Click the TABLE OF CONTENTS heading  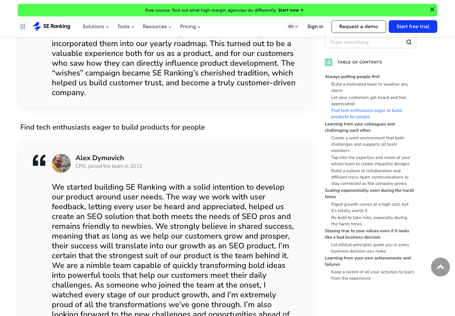coord(360,62)
